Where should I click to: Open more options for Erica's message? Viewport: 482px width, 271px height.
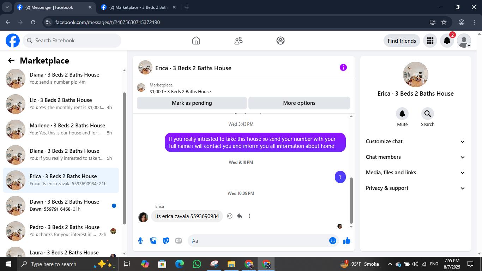click(x=249, y=216)
